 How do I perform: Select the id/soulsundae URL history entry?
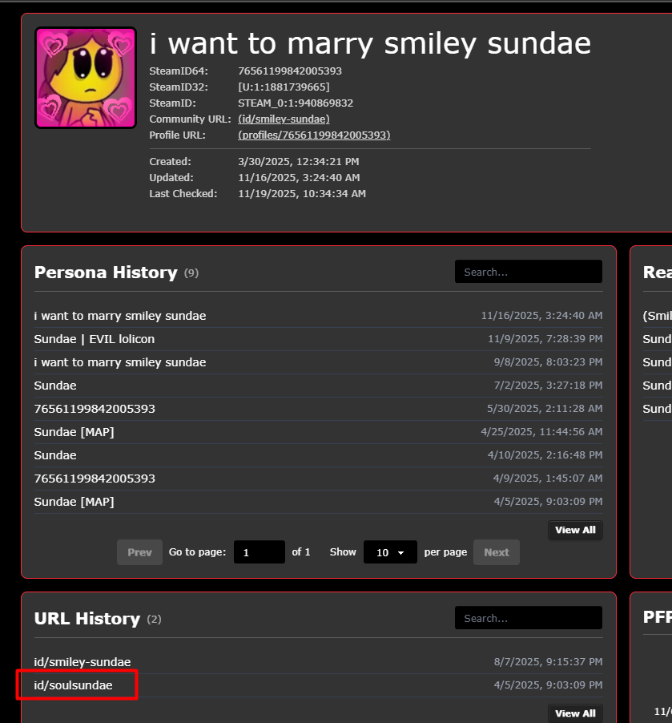point(74,685)
